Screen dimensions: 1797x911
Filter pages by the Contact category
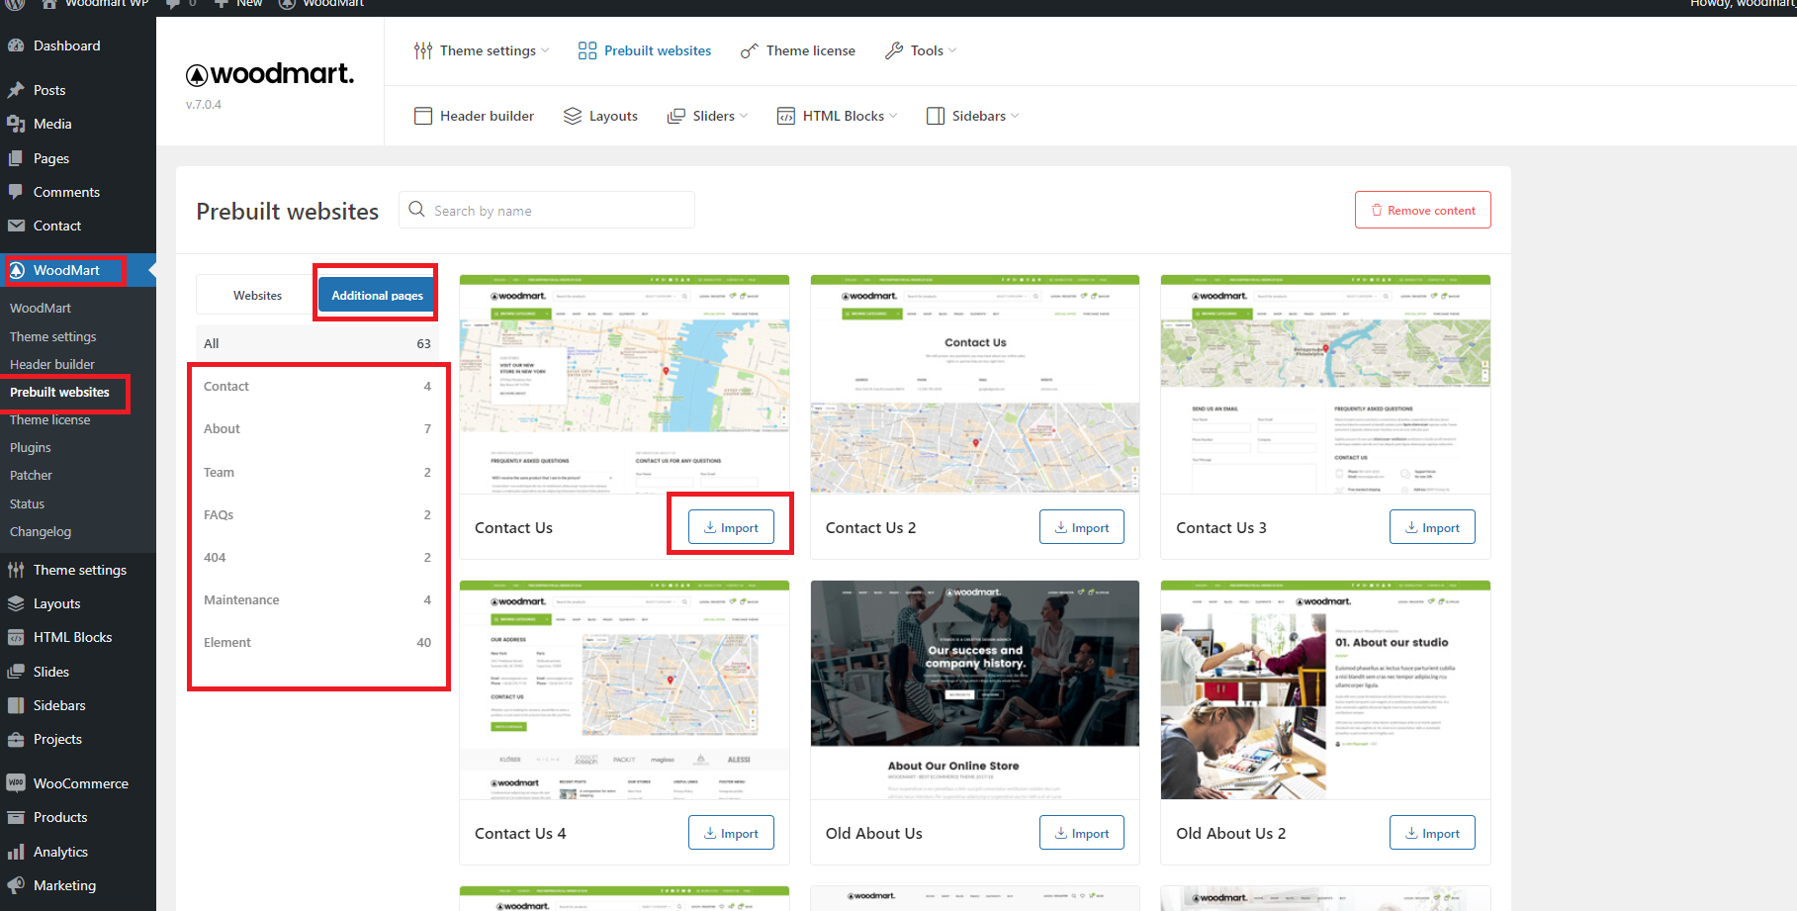point(317,386)
